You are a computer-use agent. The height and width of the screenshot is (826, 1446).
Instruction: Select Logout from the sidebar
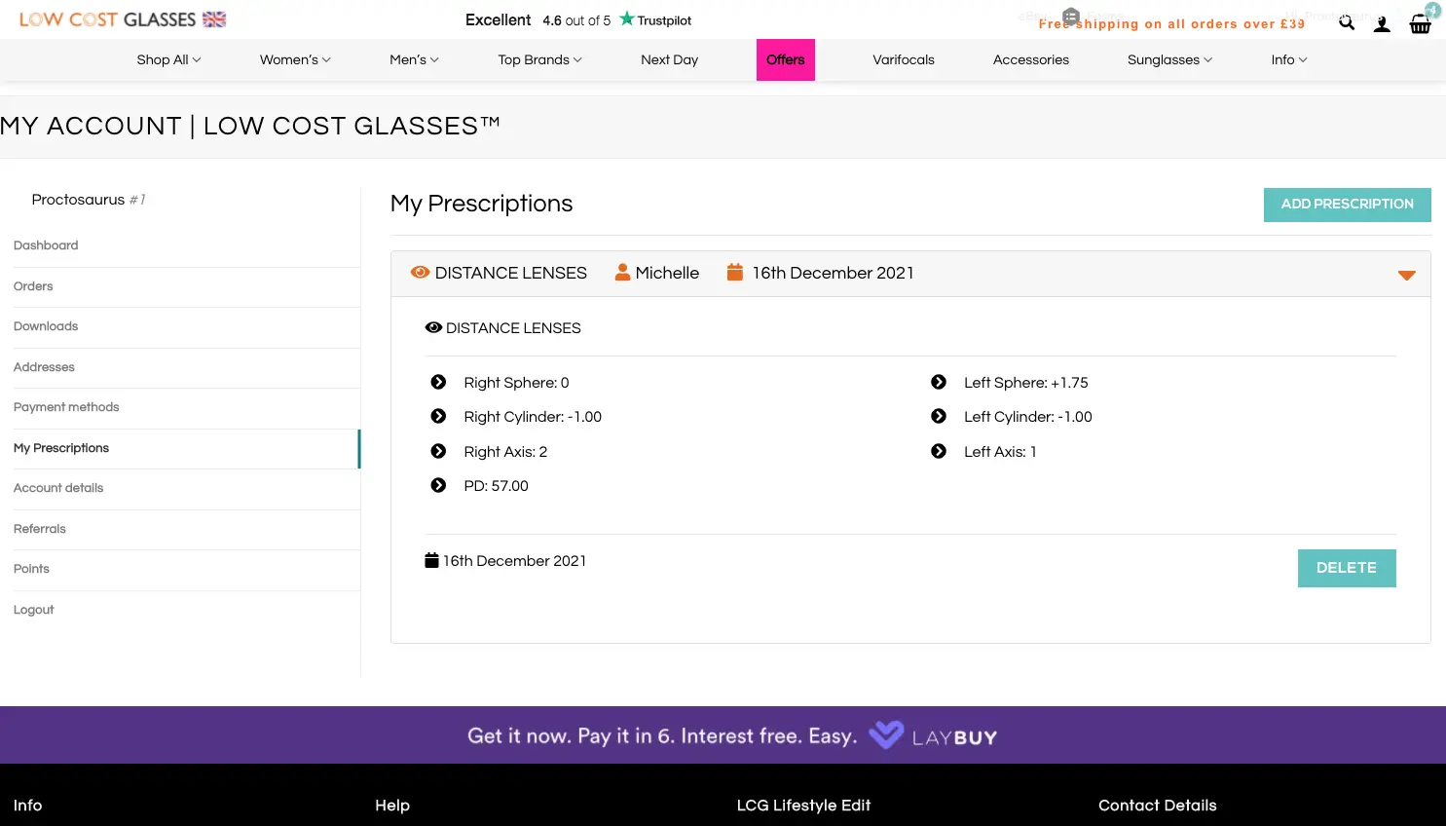[34, 610]
